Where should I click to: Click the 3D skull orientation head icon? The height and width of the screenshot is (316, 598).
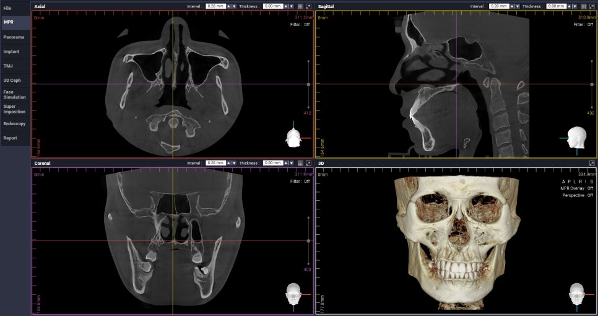[x=577, y=294]
